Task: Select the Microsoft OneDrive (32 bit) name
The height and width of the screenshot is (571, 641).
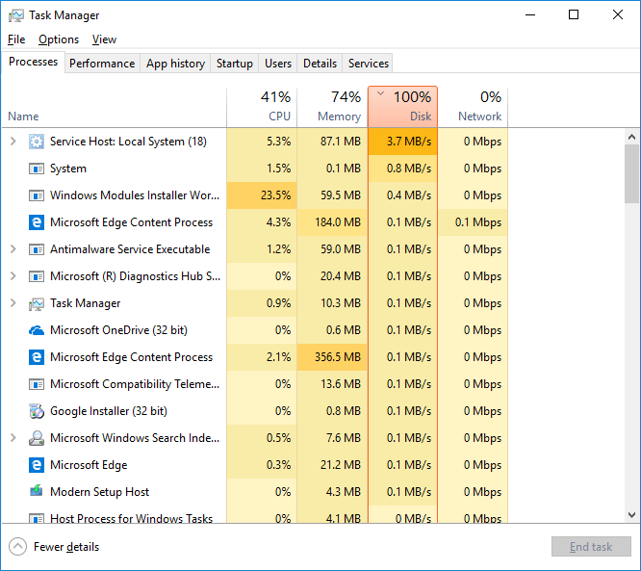Action: point(118,330)
